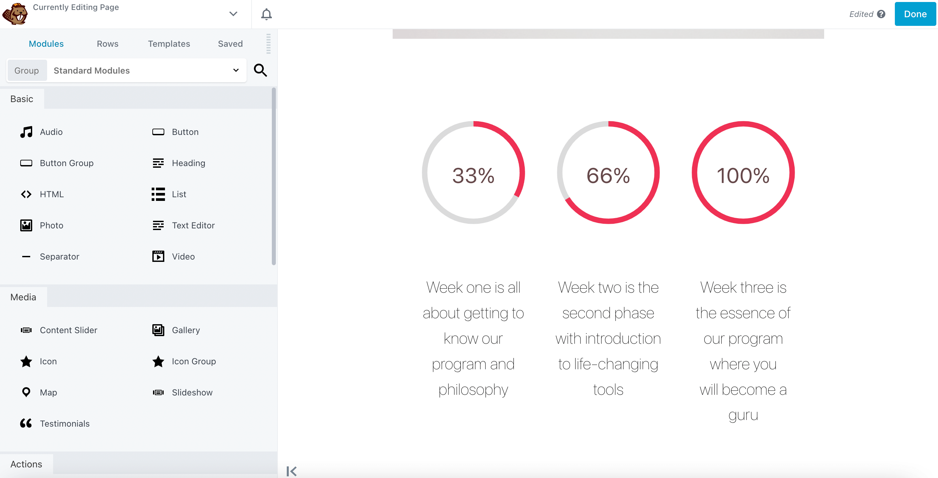Open module search magnifier
938x478 pixels.
coord(260,70)
